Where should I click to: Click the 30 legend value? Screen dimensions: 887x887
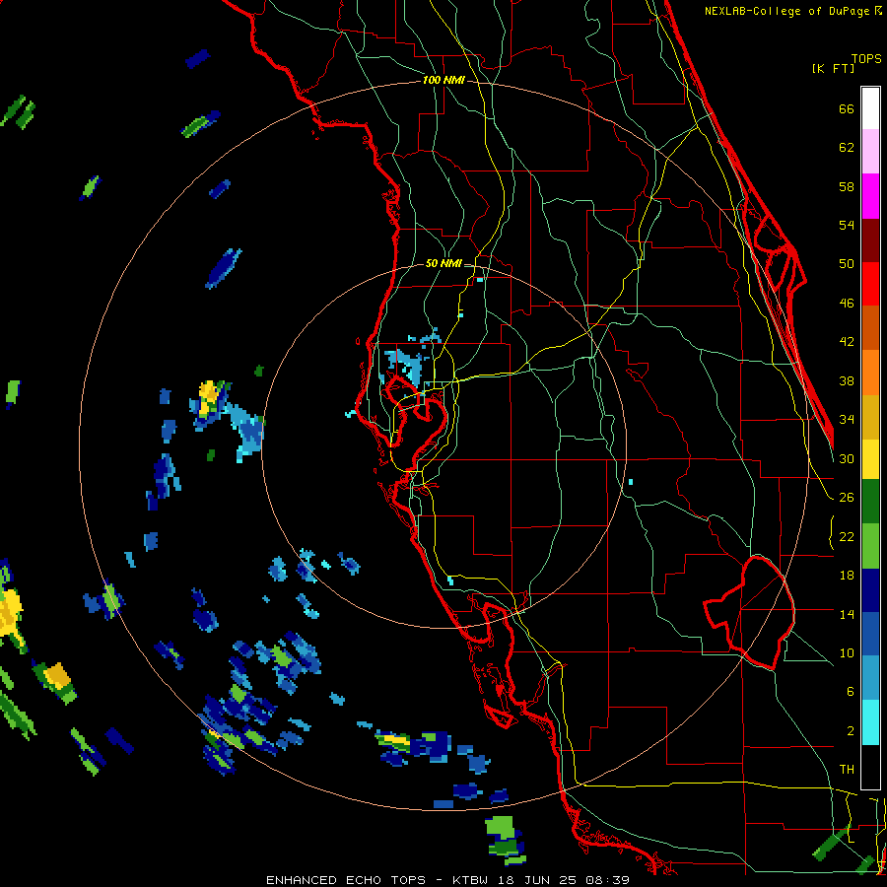[847, 458]
